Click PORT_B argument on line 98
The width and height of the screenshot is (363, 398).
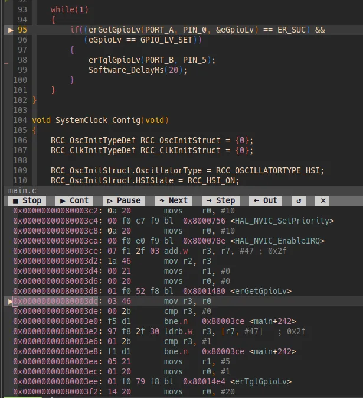pos(159,60)
